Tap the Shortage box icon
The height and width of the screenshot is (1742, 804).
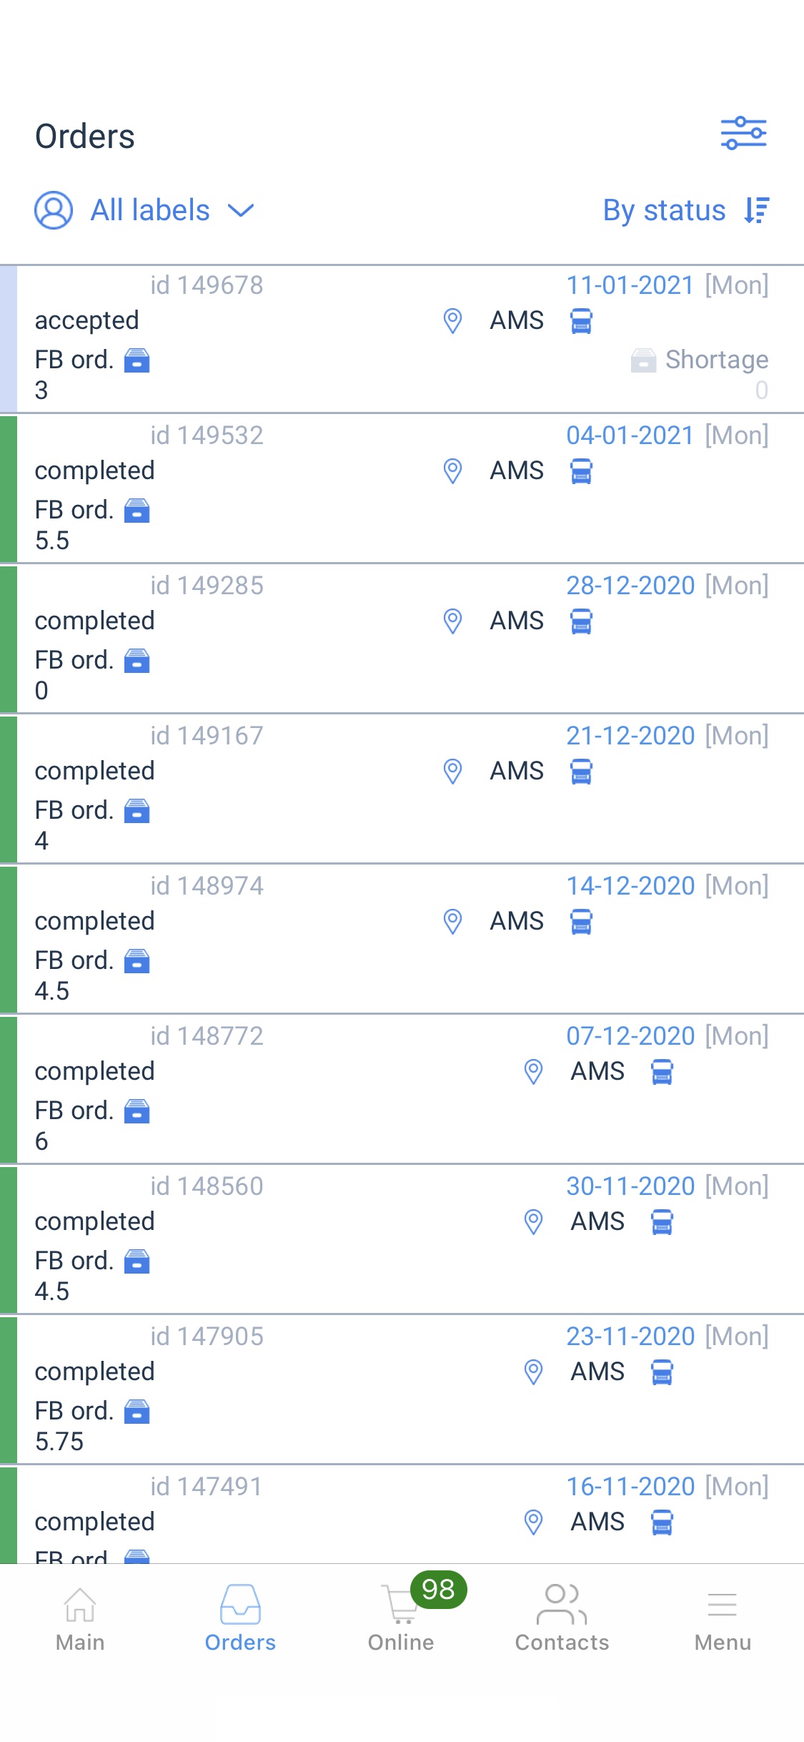[643, 360]
